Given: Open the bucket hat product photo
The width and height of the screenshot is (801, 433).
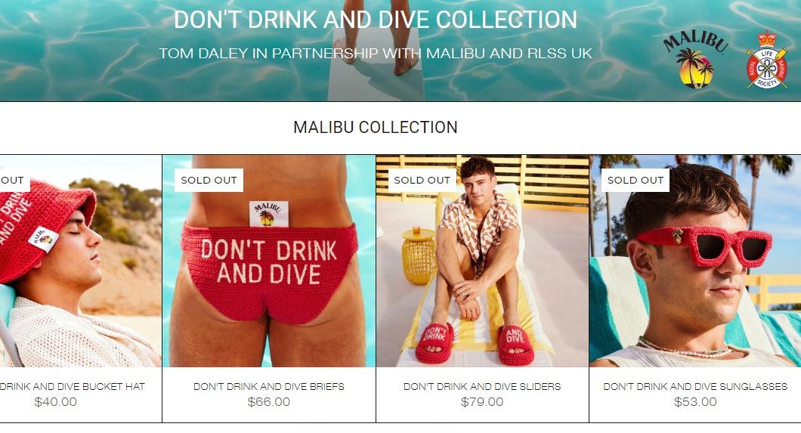Looking at the screenshot, I should (x=81, y=261).
